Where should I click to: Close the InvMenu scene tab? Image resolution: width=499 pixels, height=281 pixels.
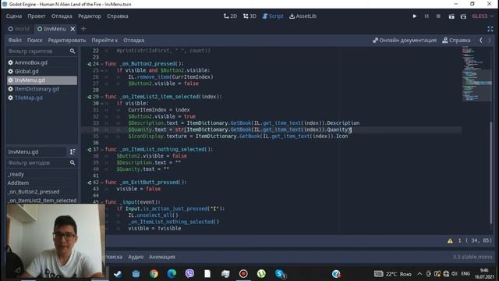pyautogui.click(x=73, y=29)
